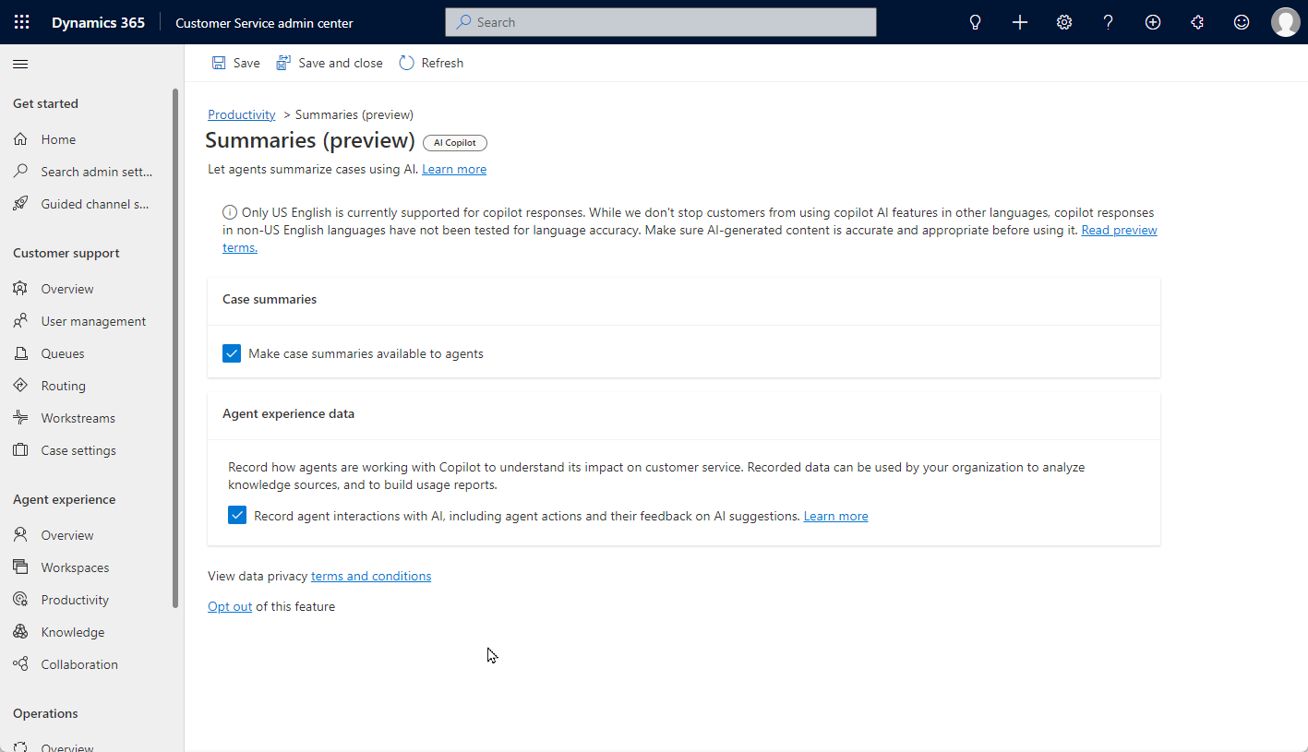Open the Dynamics 365 app launcher waffle

[22, 22]
